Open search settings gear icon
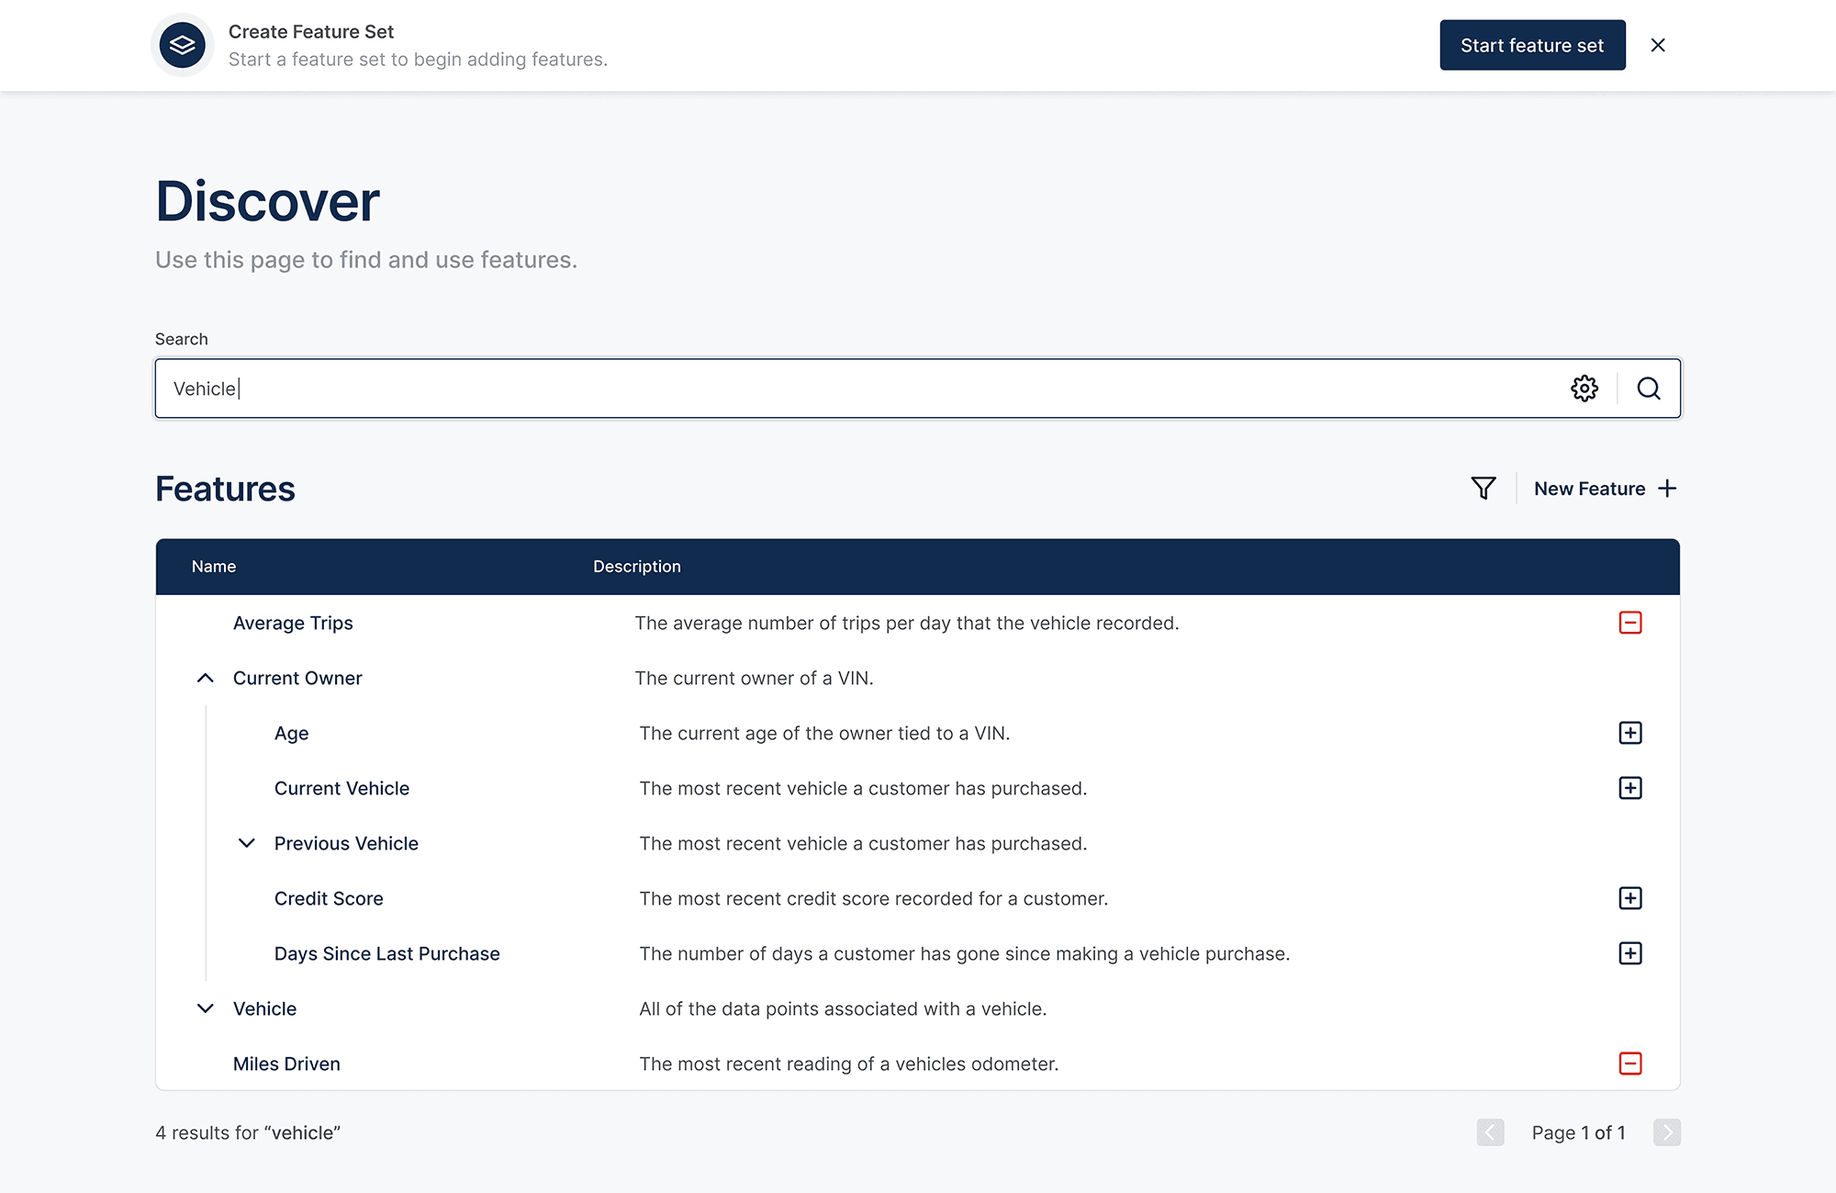This screenshot has height=1193, width=1836. pos(1584,388)
